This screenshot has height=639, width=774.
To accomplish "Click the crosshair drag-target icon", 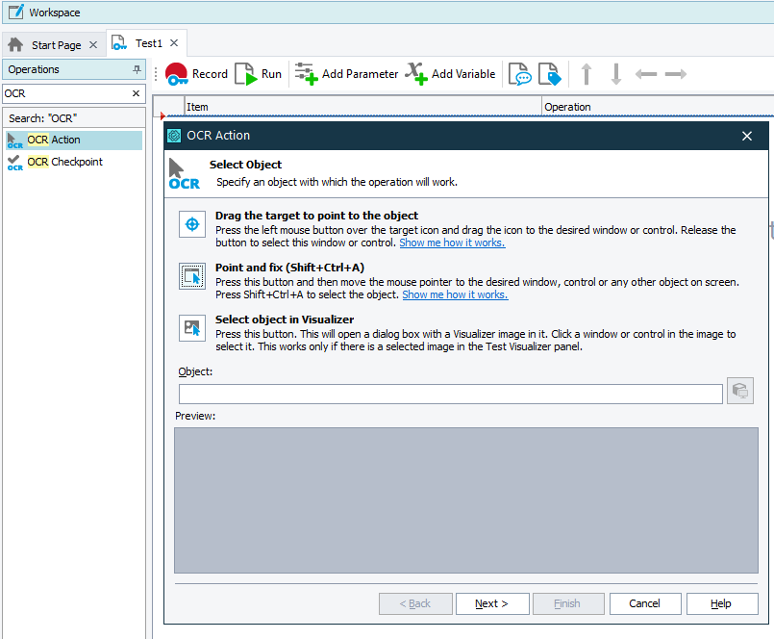I will tap(191, 224).
